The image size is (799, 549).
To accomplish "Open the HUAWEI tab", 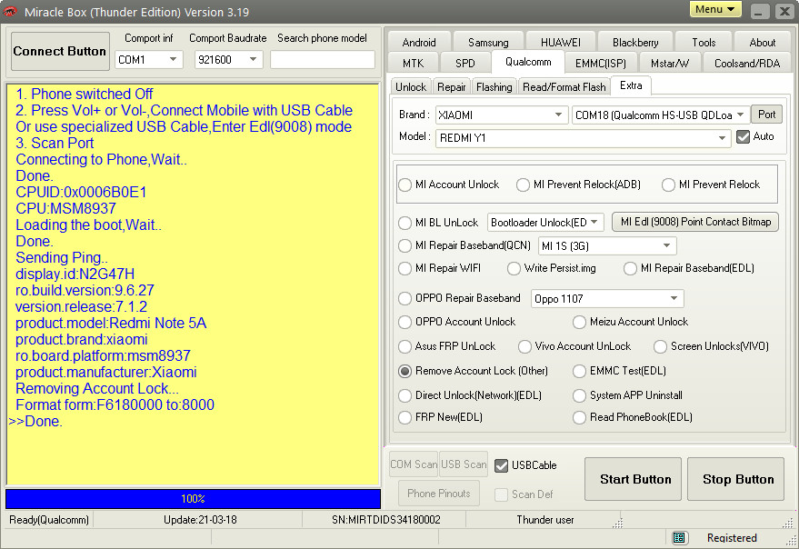I will coord(561,43).
